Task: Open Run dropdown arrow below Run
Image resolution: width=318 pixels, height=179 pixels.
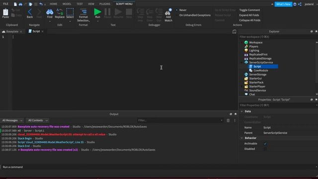Action: [x=97, y=21]
